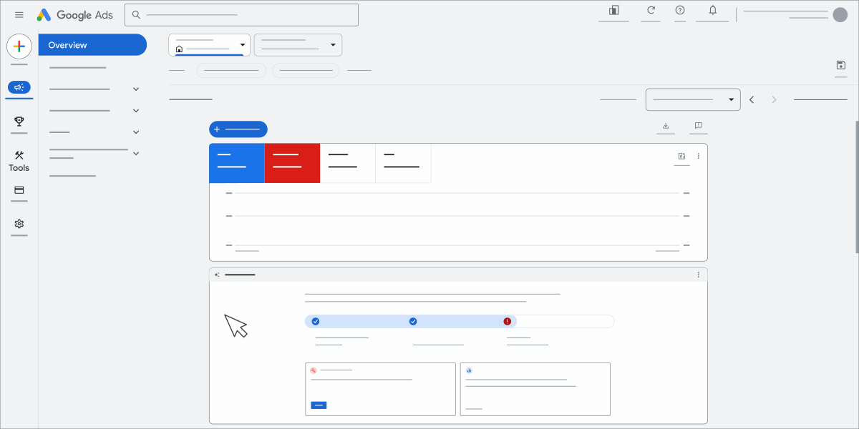Image resolution: width=859 pixels, height=429 pixels.
Task: Open the Admin settings gear icon
Action: pos(19,224)
